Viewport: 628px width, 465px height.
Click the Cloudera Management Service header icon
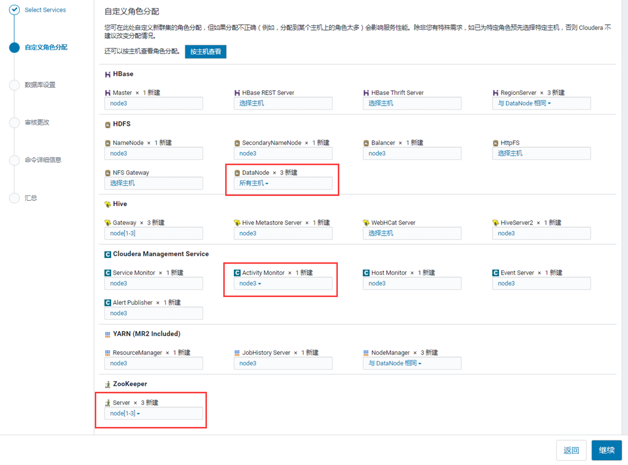coord(107,254)
